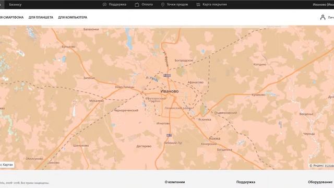Select the Для компьютера menu item
Image resolution: width=334 pixels, height=188 pixels.
(73, 17)
